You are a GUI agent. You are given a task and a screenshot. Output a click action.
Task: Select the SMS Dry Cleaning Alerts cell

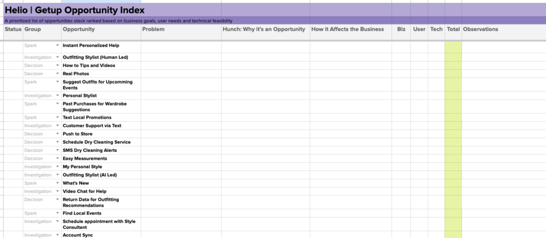click(101, 150)
